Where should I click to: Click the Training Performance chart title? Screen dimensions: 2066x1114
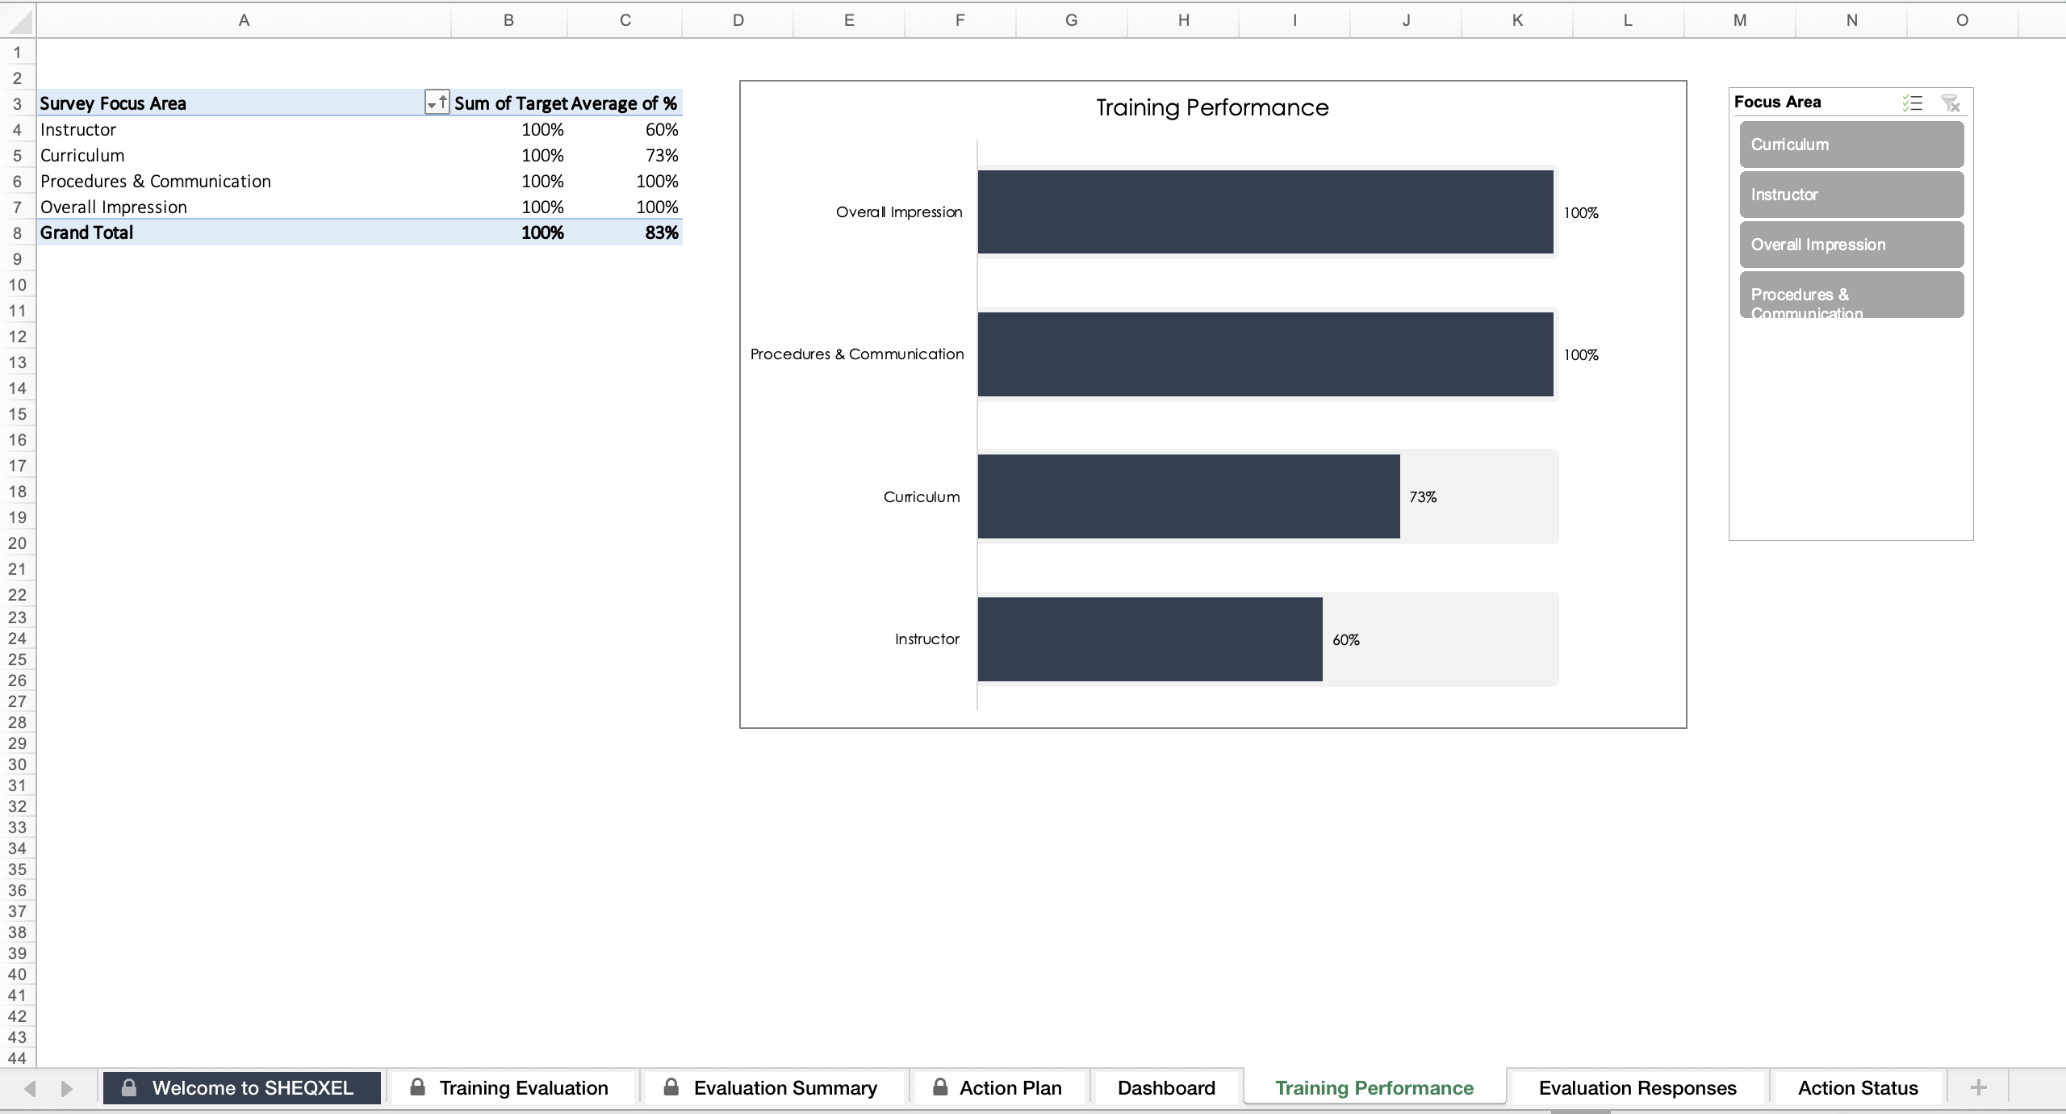point(1212,107)
